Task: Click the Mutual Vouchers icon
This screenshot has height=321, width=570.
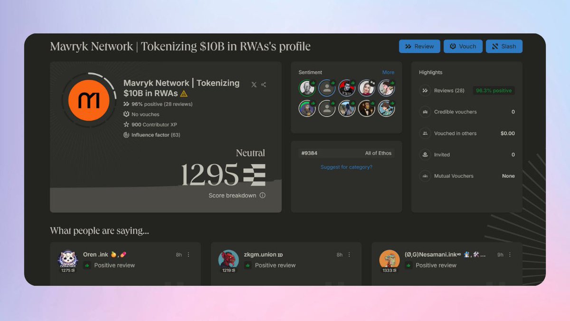Action: click(425, 176)
